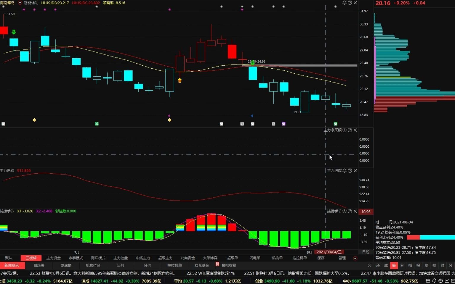Screen dimensions: 455x284
Task: Open settings gear for 主力净买额 indicator
Action: click(345, 130)
